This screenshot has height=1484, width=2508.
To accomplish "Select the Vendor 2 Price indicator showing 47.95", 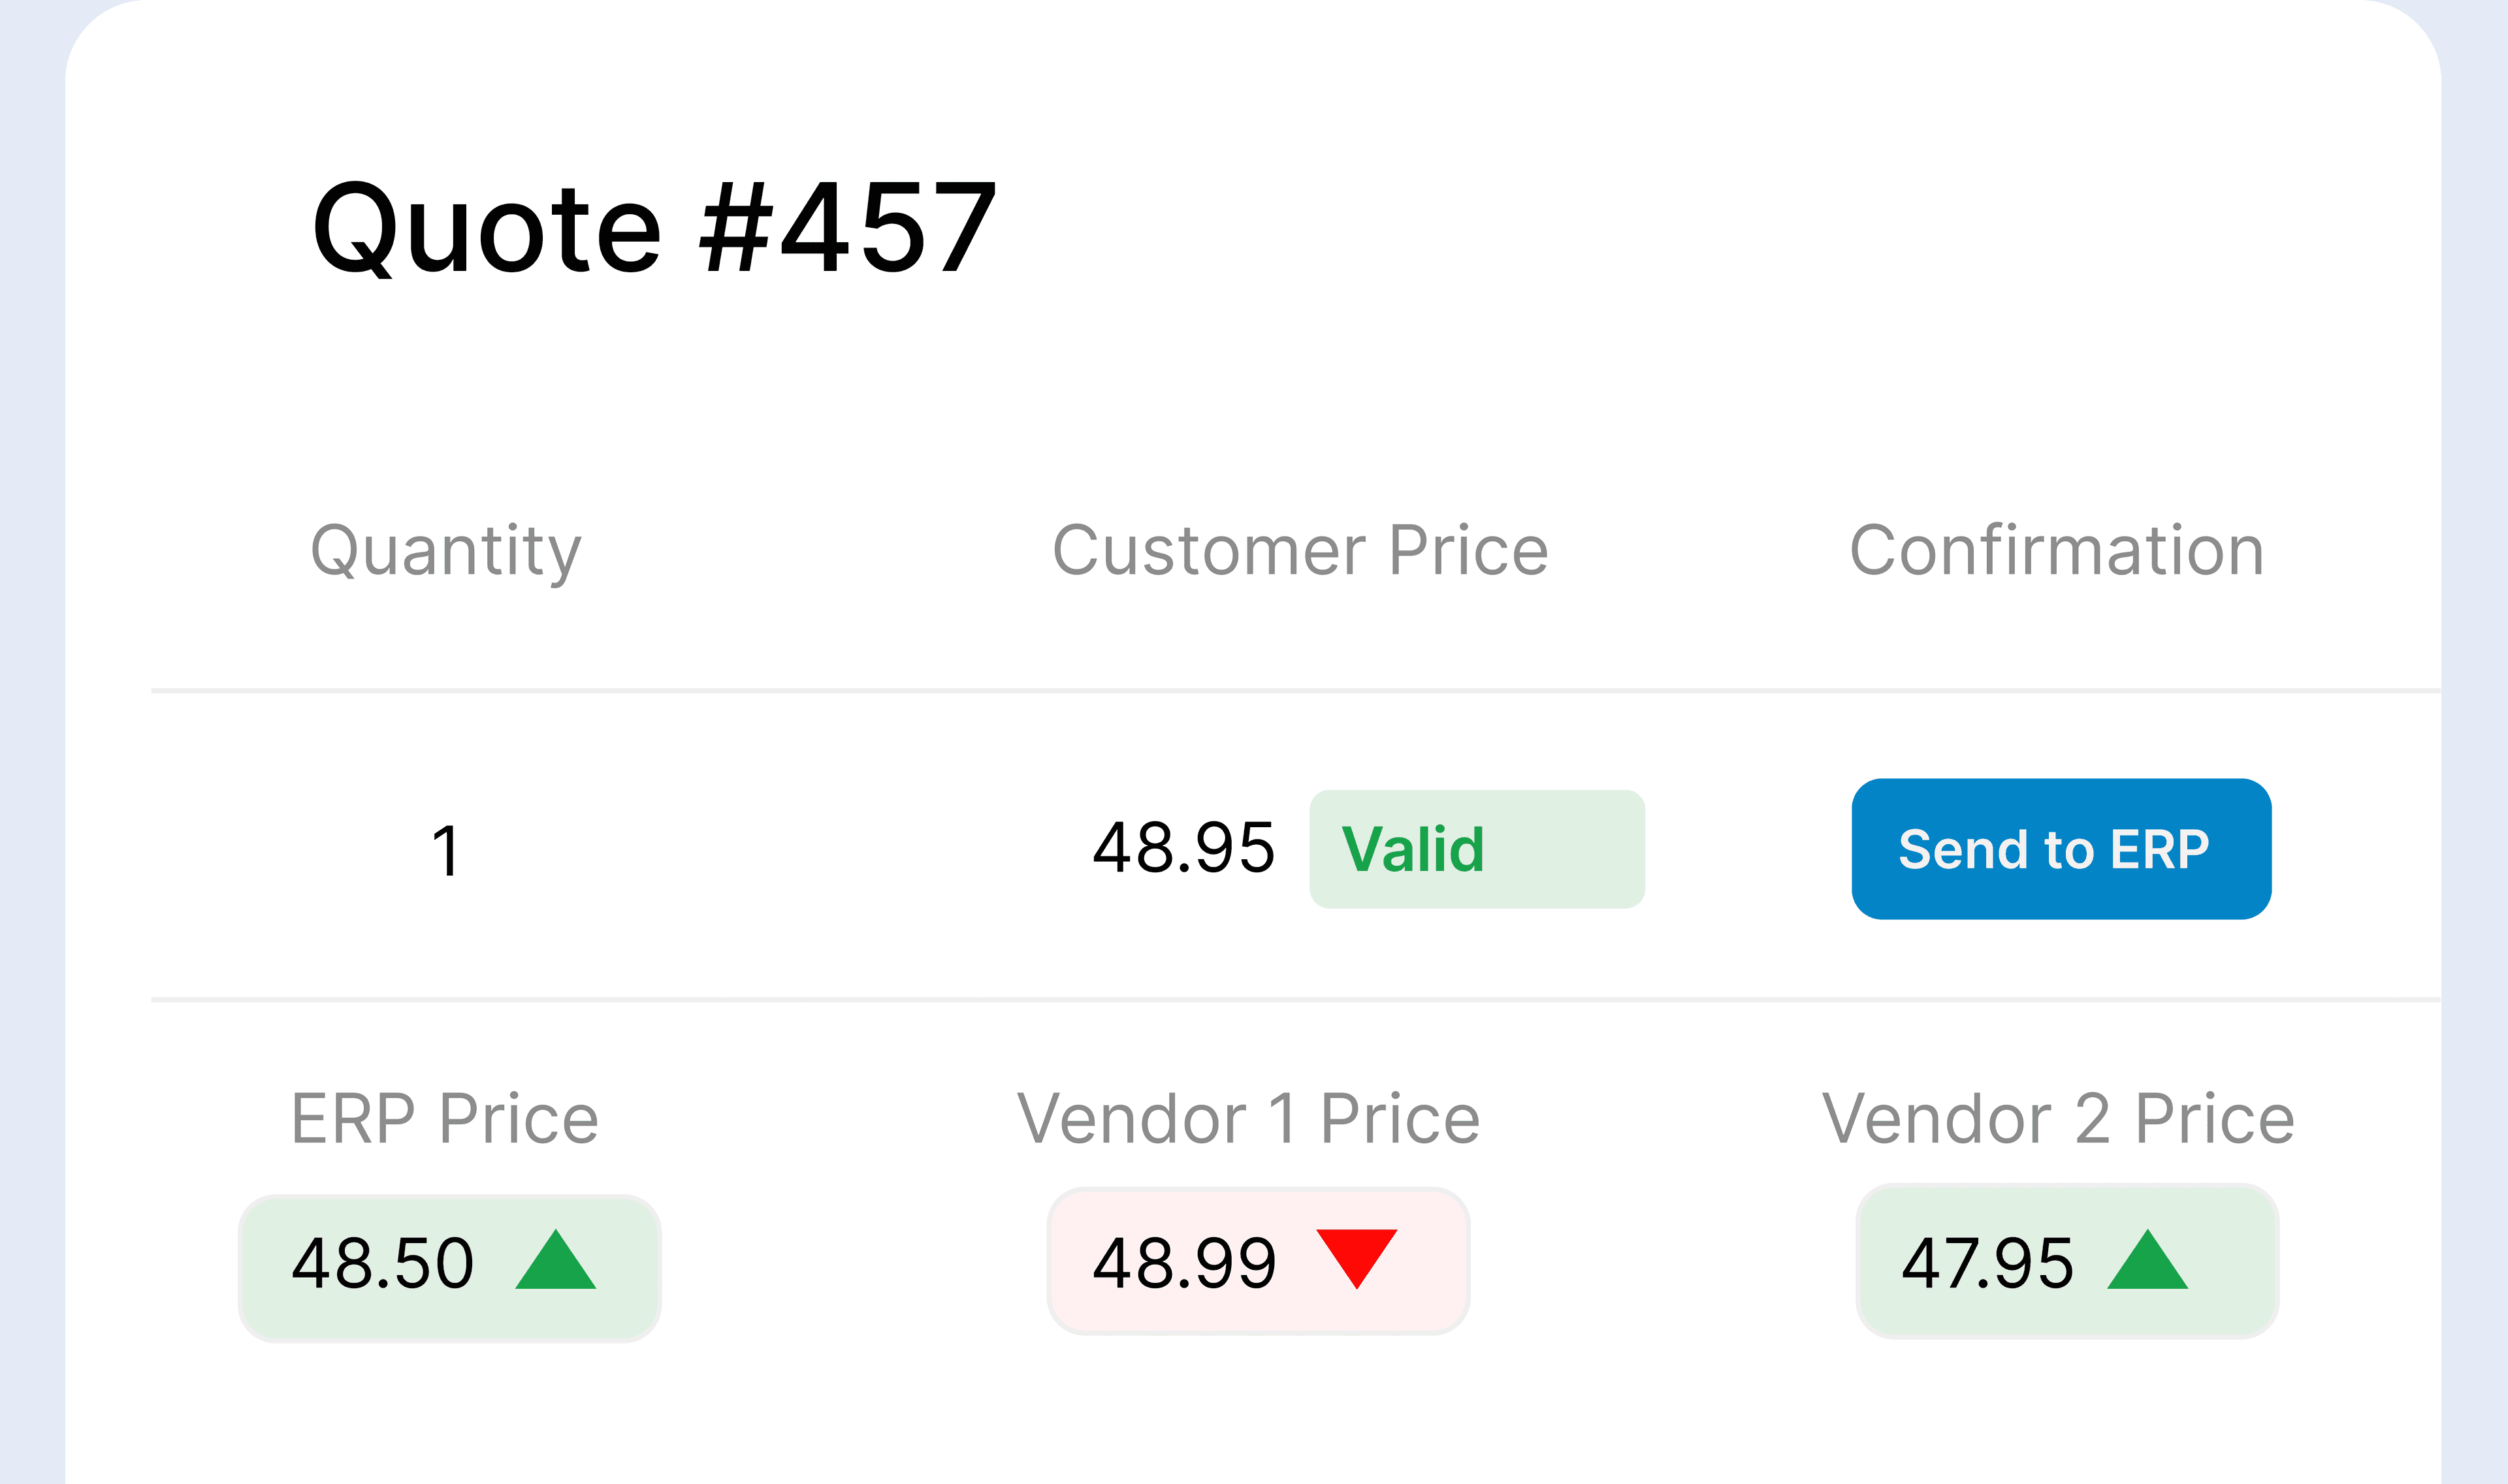I will click(x=2065, y=1262).
